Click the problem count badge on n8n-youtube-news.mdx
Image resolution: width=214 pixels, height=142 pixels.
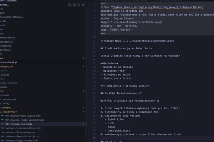84,124
